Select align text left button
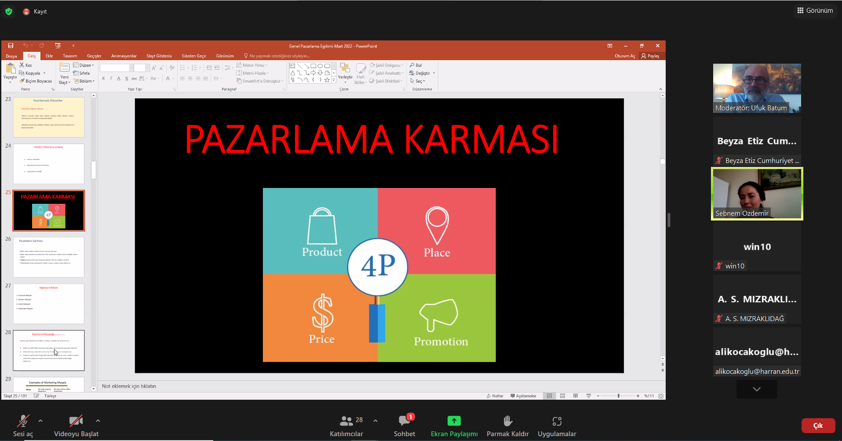842x441 pixels. pyautogui.click(x=182, y=79)
